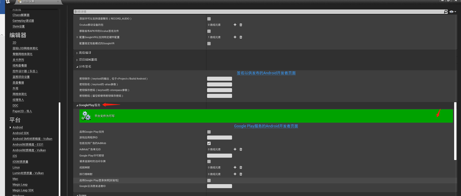The width and height of the screenshot is (461, 196).
Task: Open Gameplay调试器 settings
Action: click(x=23, y=21)
